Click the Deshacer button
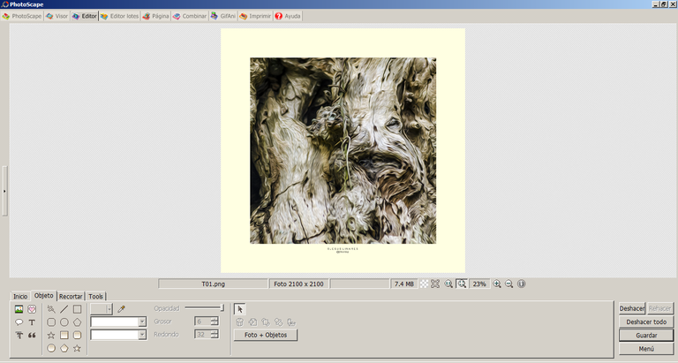Image resolution: width=678 pixels, height=363 pixels. [x=632, y=308]
